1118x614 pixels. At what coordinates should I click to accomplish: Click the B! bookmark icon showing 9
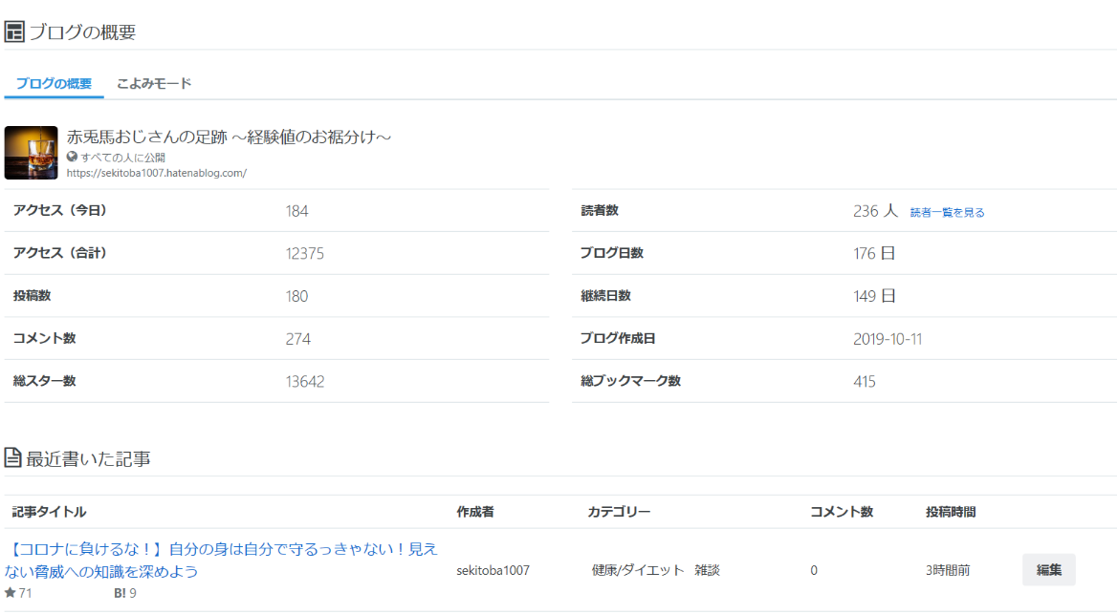120,593
